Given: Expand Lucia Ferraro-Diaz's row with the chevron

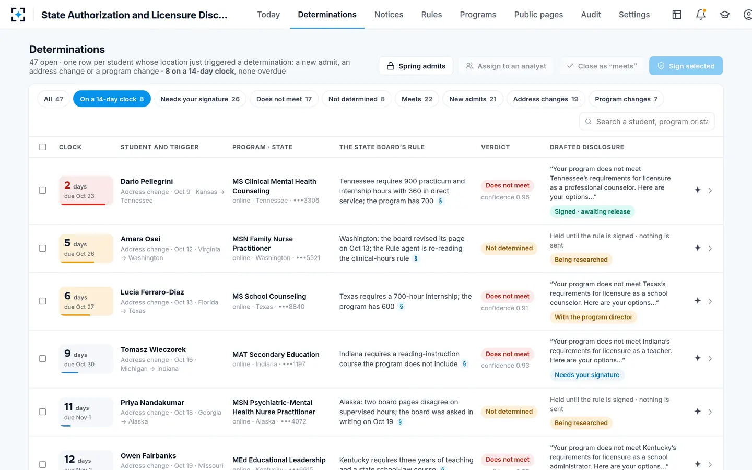Looking at the screenshot, I should pos(710,301).
